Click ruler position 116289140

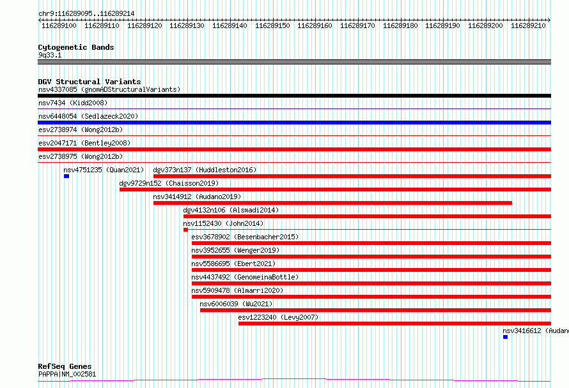230,26
